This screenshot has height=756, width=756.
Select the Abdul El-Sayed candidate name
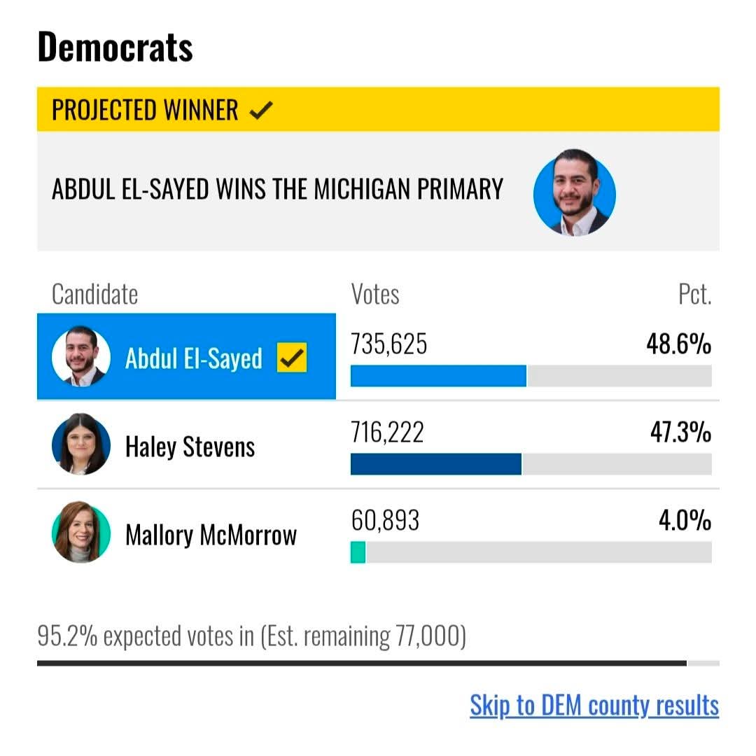pos(193,358)
